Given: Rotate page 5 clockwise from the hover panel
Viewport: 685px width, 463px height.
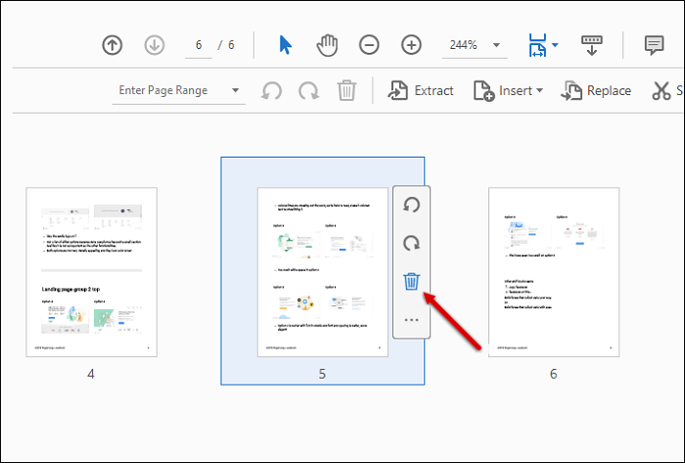Looking at the screenshot, I should coord(412,244).
